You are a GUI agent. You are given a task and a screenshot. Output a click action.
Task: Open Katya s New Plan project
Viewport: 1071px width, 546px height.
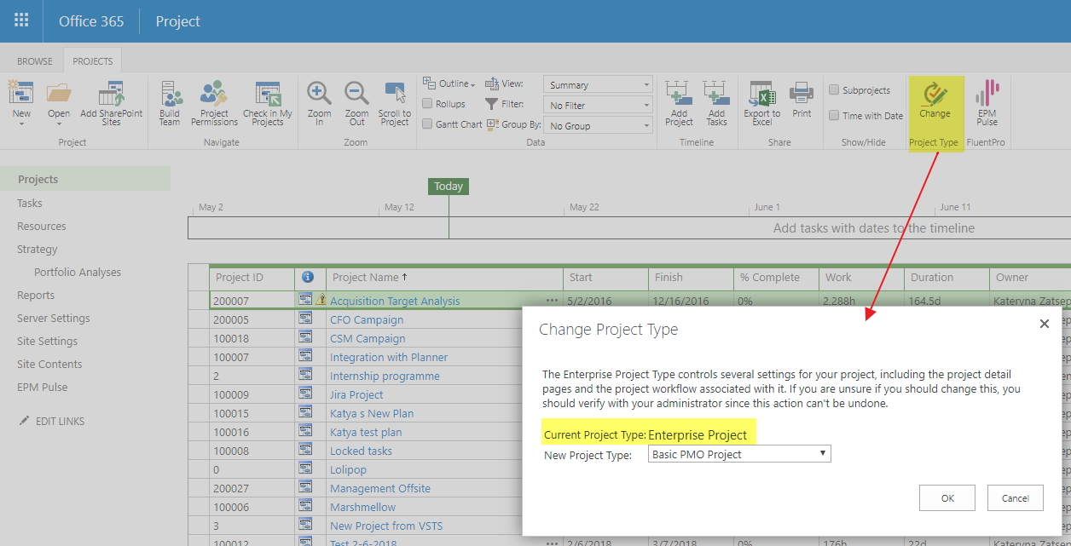(372, 413)
